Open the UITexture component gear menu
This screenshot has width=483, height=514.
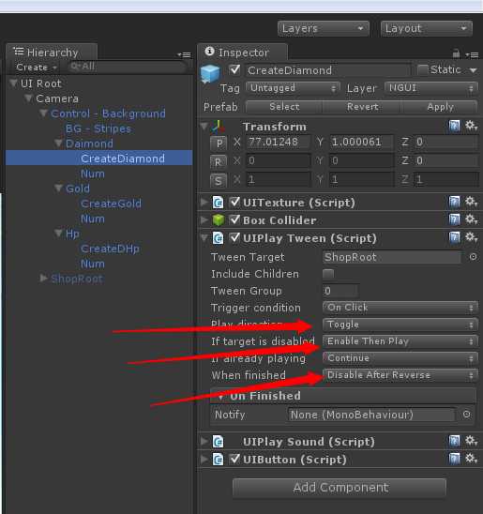pos(471,202)
